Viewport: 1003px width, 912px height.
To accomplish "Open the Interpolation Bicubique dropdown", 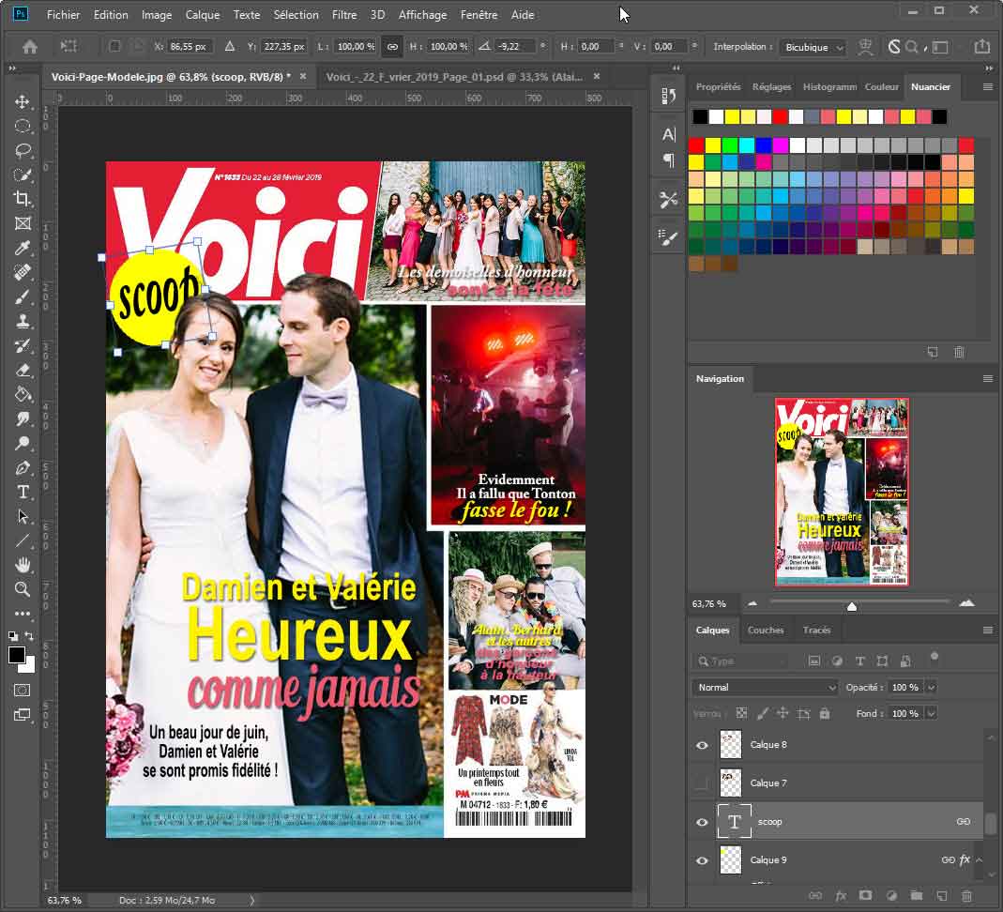I will [813, 47].
